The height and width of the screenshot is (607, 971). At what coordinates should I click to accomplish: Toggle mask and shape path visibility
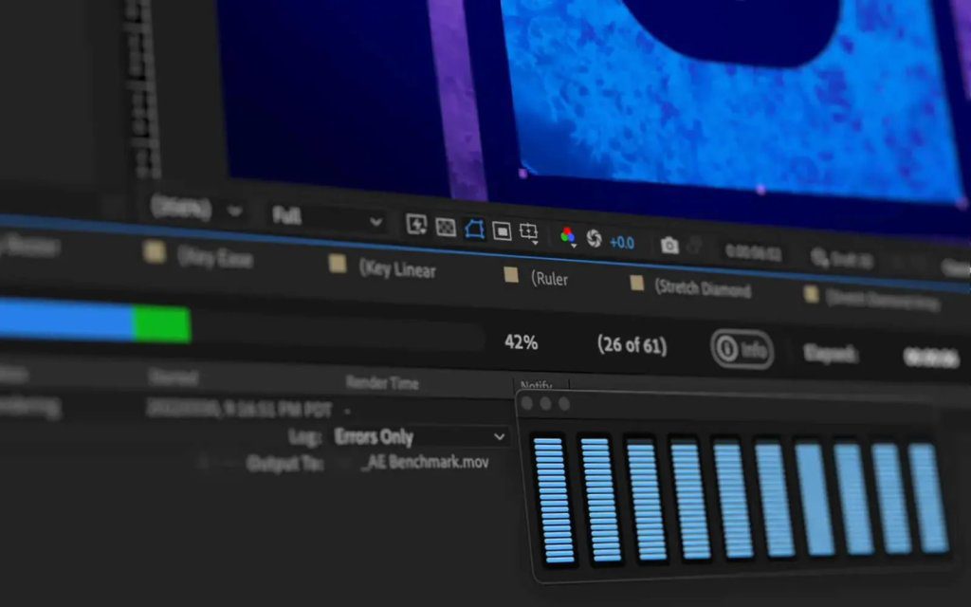[474, 229]
